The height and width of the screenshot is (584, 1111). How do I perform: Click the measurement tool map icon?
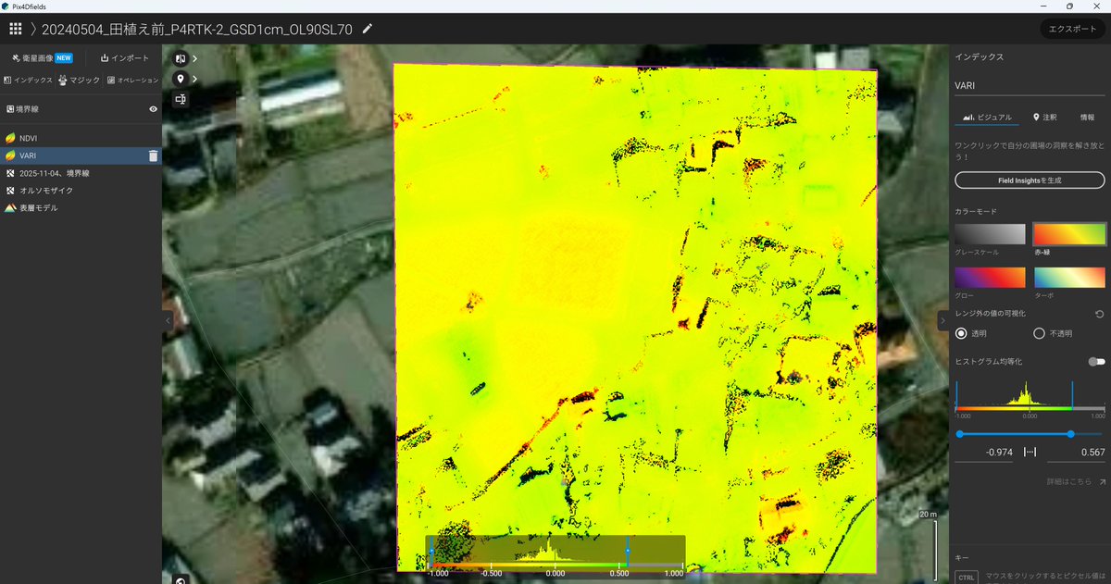tap(181, 99)
